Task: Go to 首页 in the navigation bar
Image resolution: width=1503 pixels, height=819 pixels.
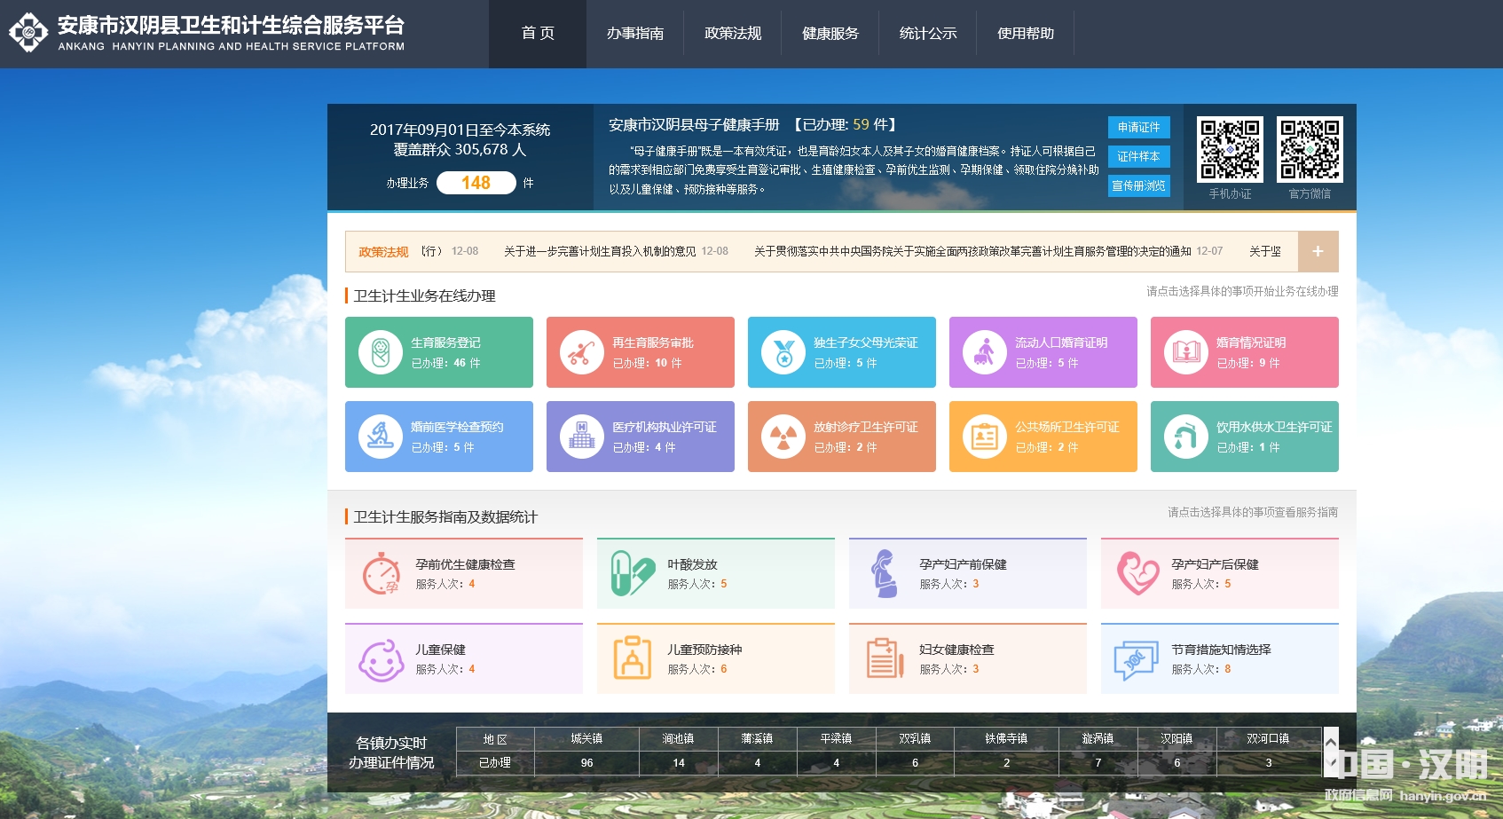Action: (x=538, y=33)
